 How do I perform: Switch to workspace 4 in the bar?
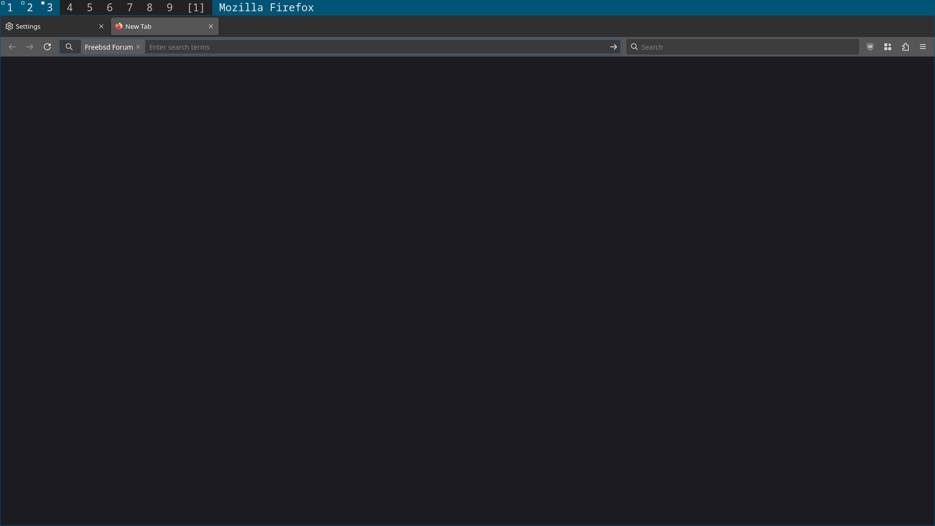click(x=70, y=7)
